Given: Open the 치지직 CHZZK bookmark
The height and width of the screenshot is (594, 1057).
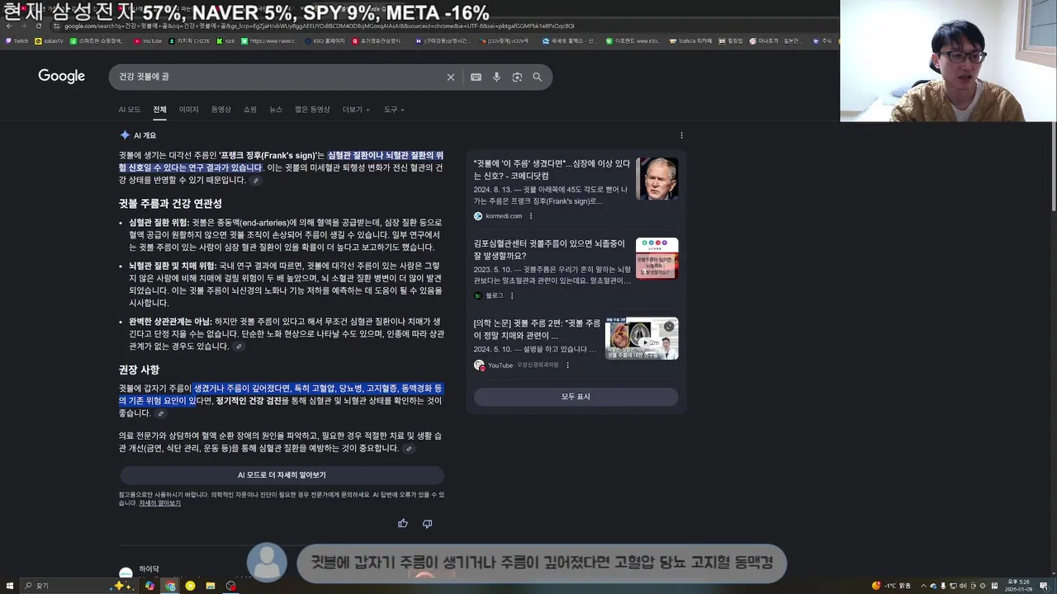Looking at the screenshot, I should click(190, 40).
